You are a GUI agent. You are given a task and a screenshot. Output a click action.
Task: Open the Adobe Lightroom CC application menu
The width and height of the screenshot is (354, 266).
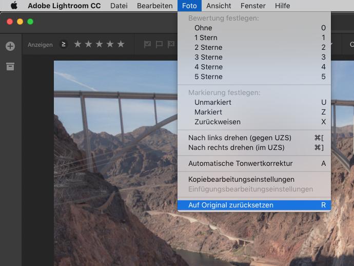pos(64,6)
